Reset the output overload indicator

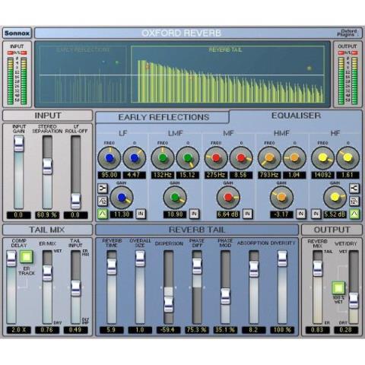point(348,52)
